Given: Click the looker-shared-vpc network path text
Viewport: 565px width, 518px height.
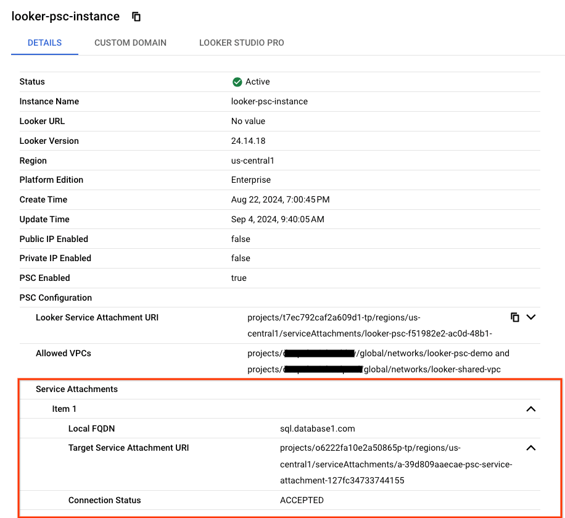Looking at the screenshot, I should pos(435,369).
